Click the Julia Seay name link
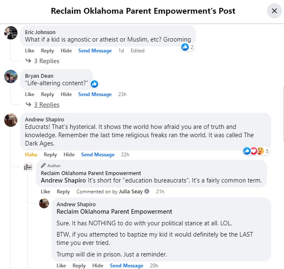 coord(130,192)
